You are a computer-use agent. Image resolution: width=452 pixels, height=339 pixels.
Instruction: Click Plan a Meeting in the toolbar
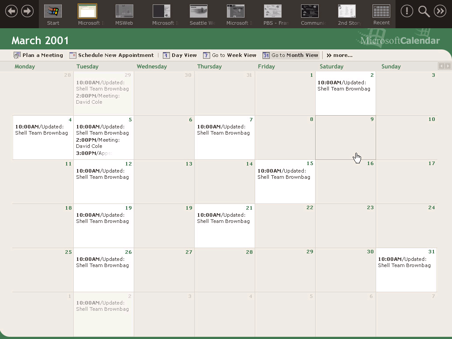[38, 55]
